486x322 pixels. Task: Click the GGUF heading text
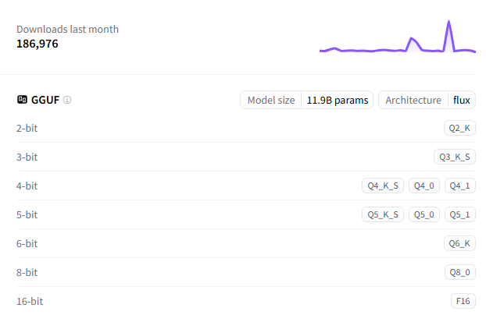pos(45,100)
